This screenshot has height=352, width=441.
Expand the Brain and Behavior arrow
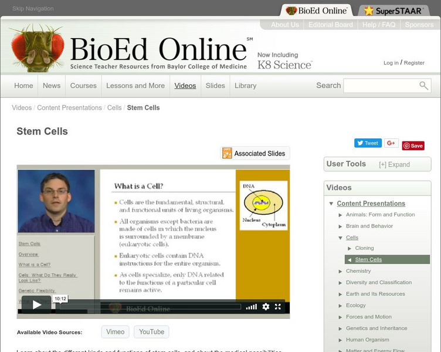340,226
